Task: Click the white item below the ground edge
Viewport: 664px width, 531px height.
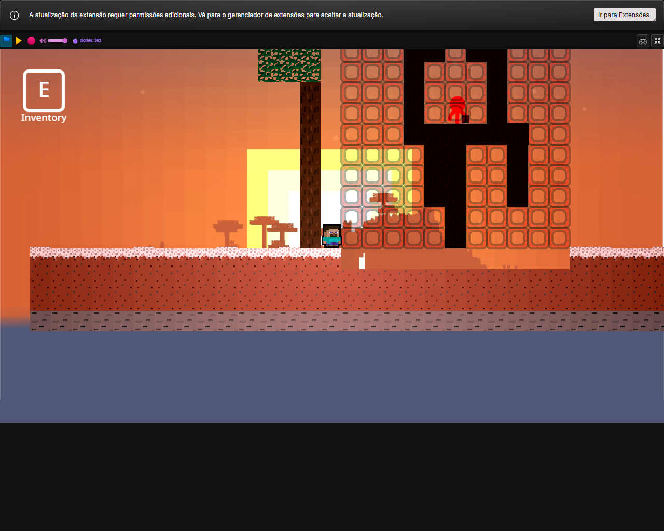Action: click(362, 261)
